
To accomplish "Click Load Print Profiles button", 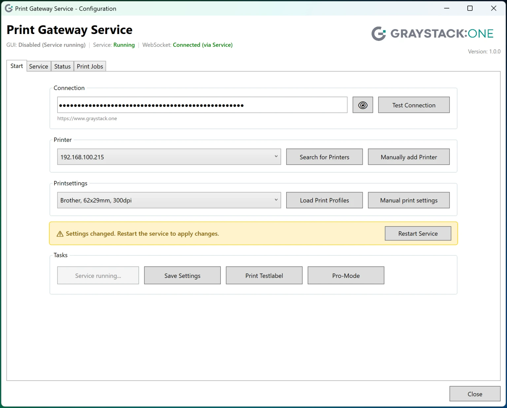I will [x=324, y=200].
